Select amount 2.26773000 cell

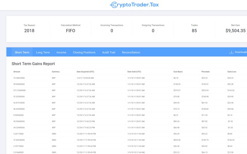click(19, 134)
